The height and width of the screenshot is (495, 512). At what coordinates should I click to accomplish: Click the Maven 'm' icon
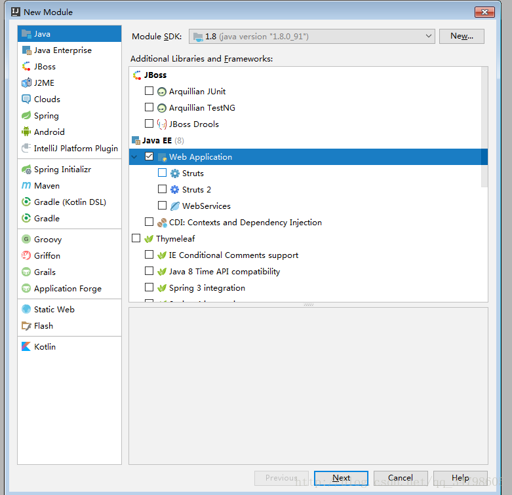[26, 185]
